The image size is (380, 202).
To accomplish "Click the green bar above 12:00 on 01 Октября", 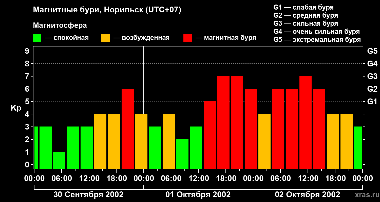I will click(x=196, y=147).
